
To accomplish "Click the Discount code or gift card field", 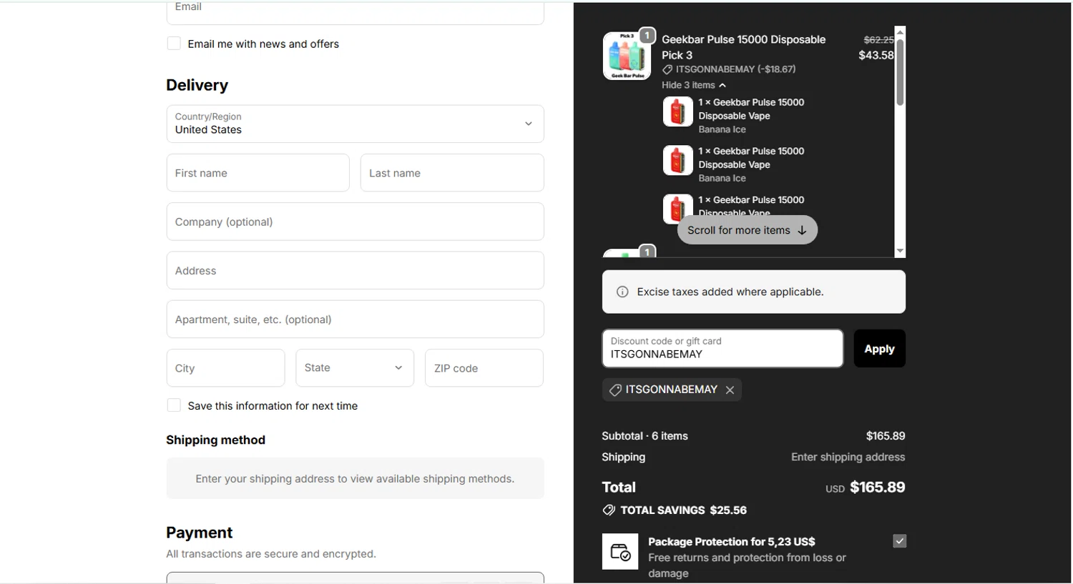I will 722,348.
